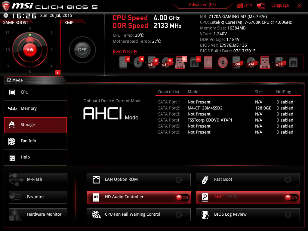
Task: Close the BIOS with the X button
Action: (x=299, y=6)
